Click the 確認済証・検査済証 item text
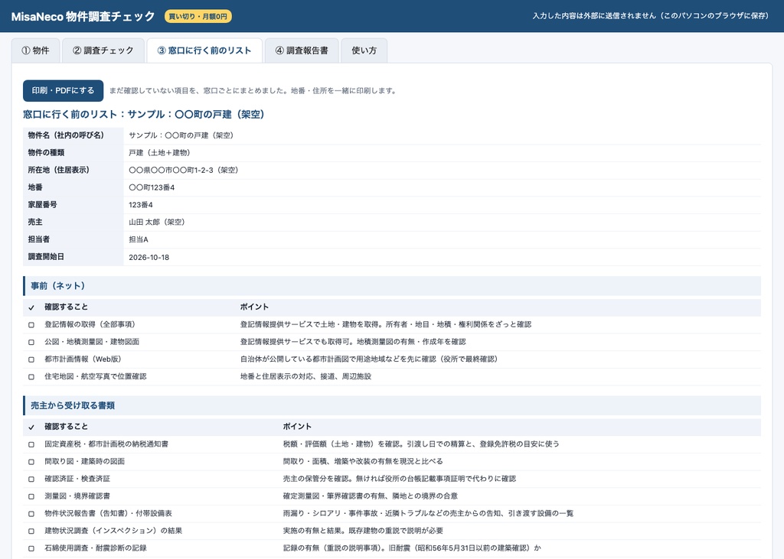The image size is (784, 559). click(77, 479)
